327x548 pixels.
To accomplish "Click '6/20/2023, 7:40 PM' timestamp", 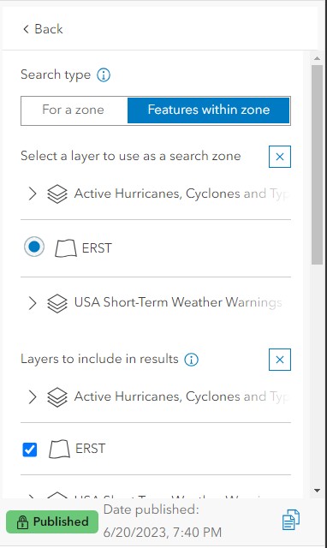I will (163, 533).
